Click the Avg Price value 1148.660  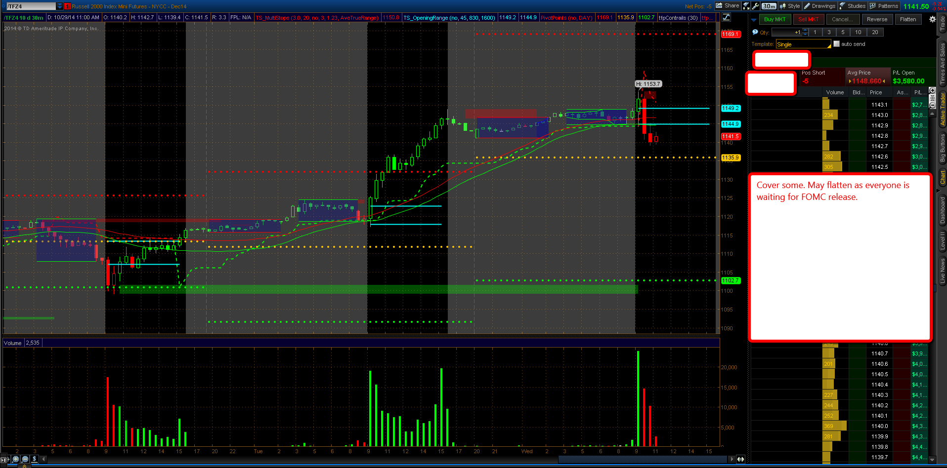coord(867,81)
